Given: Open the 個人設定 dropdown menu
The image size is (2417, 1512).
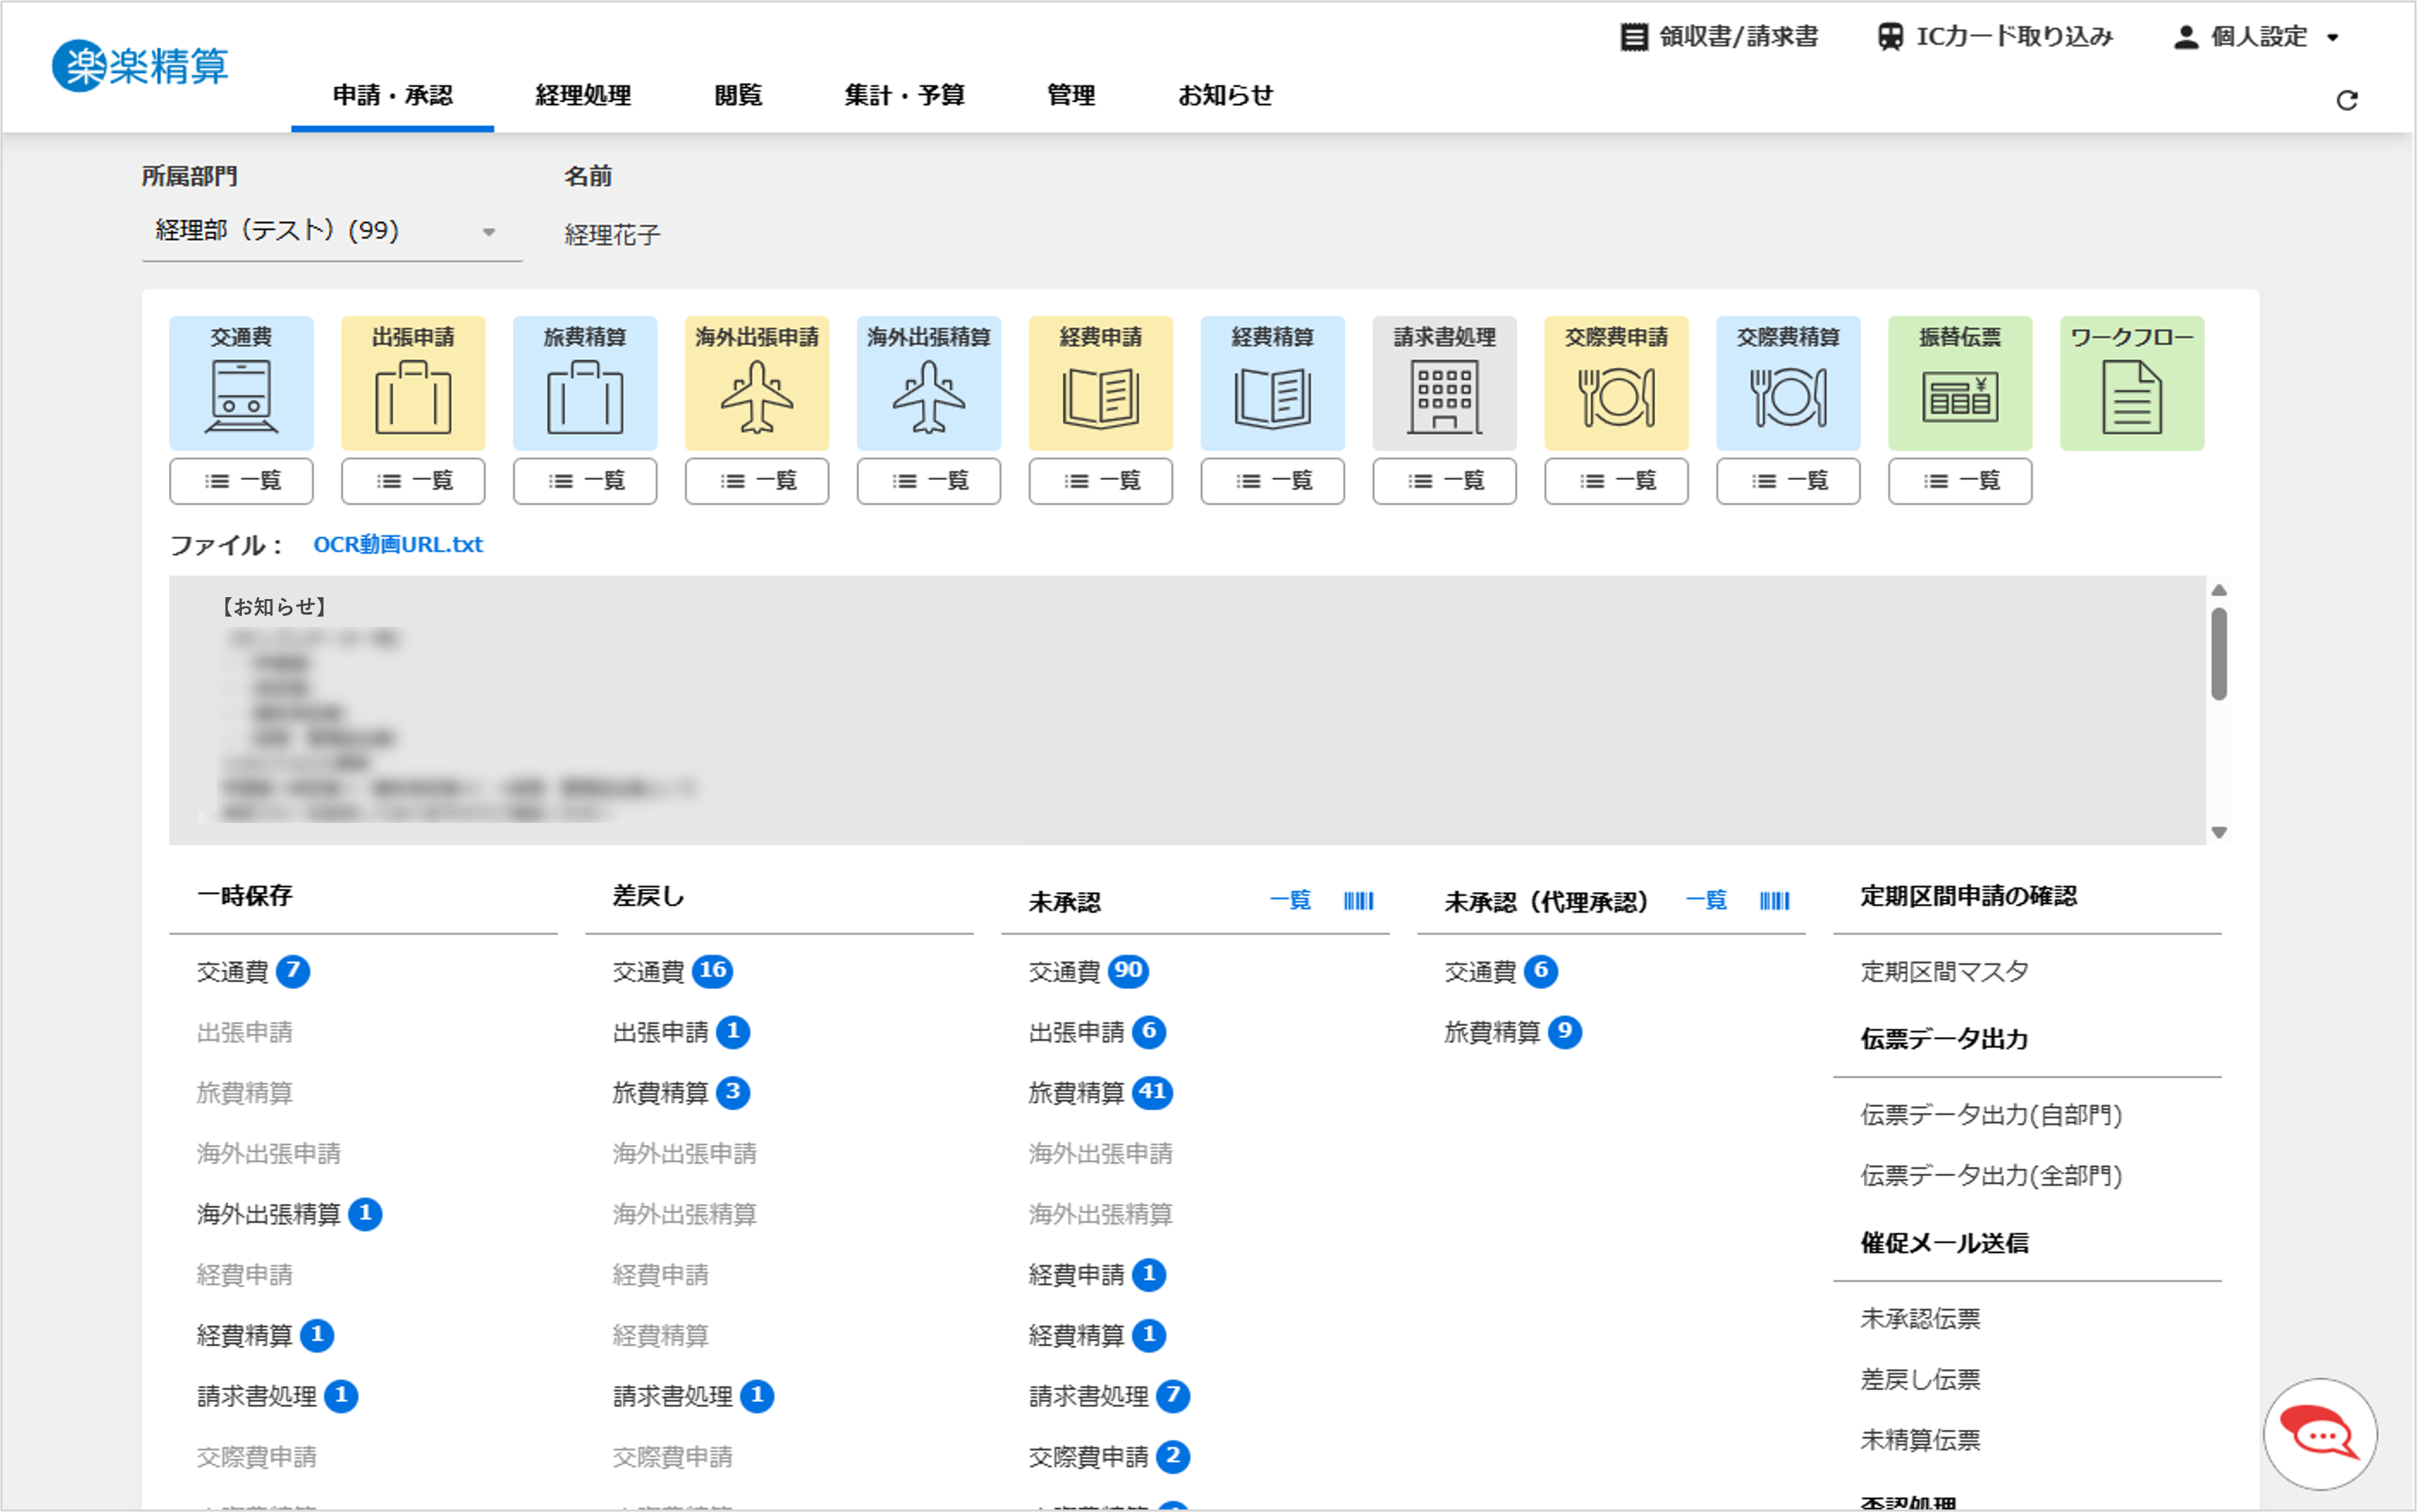Looking at the screenshot, I should point(2257,37).
